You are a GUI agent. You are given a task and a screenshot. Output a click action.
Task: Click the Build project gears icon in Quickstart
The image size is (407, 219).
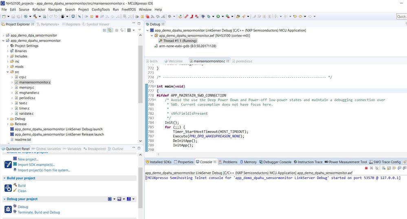[8, 188]
